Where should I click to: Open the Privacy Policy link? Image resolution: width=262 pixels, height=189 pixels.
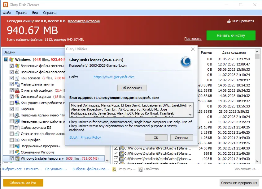pos(91,137)
